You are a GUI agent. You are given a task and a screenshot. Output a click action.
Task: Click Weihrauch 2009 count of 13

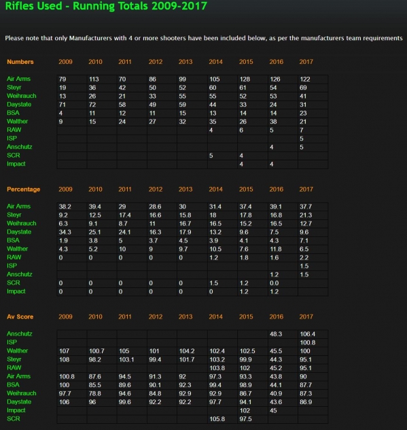pos(63,96)
